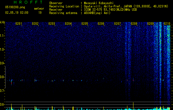Click the kHz axis unit label
Screen dimensions: 173x110
coord(2,22)
